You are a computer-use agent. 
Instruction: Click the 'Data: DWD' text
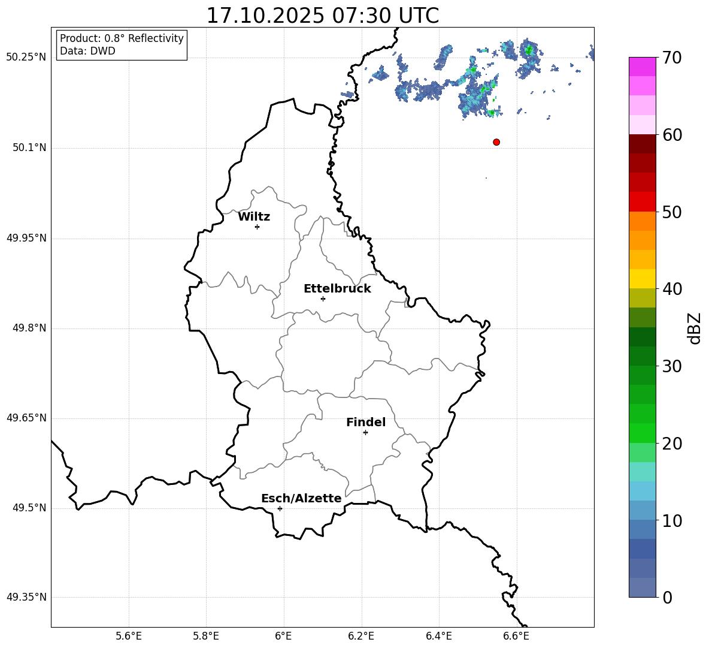tap(87, 51)
